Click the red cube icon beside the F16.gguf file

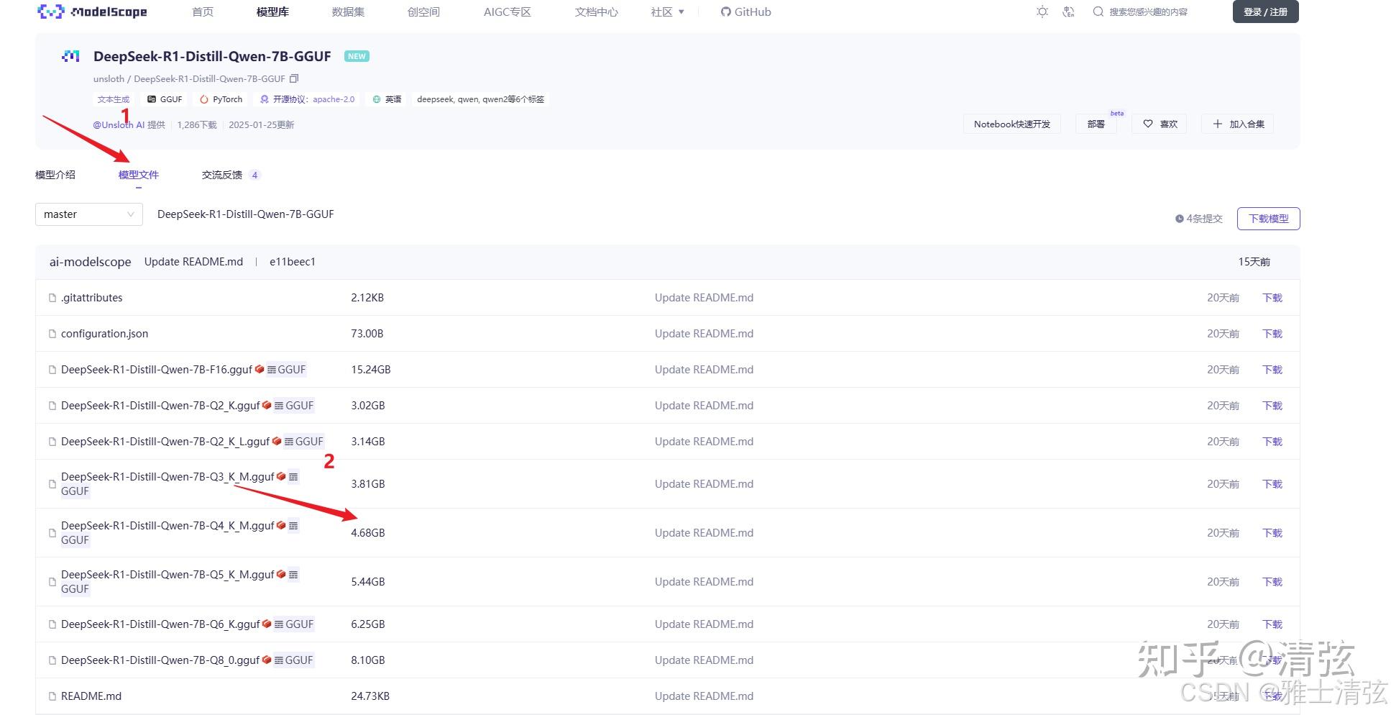(x=260, y=369)
